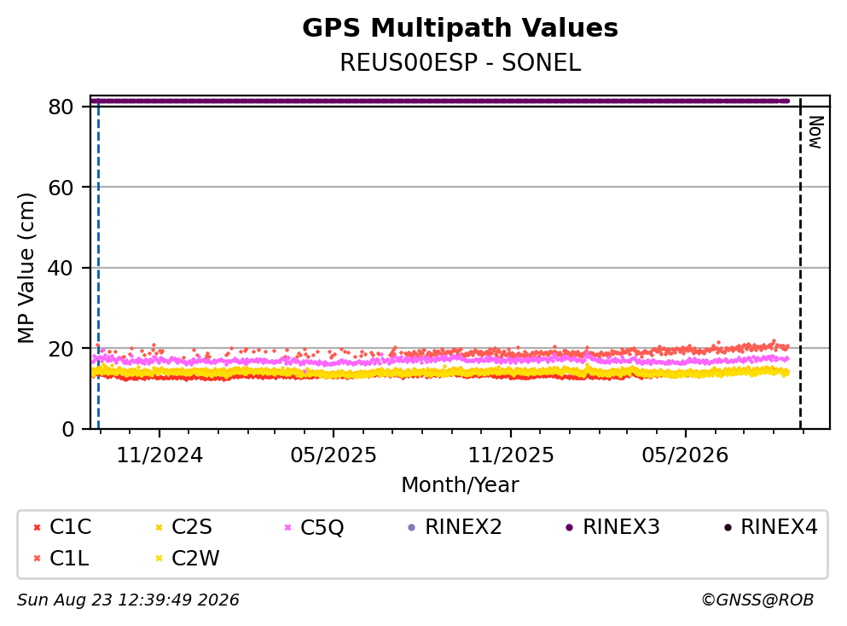This screenshot has height=626, width=847.
Task: Click the 05/2026 x-axis tick label
Action: [x=685, y=455]
